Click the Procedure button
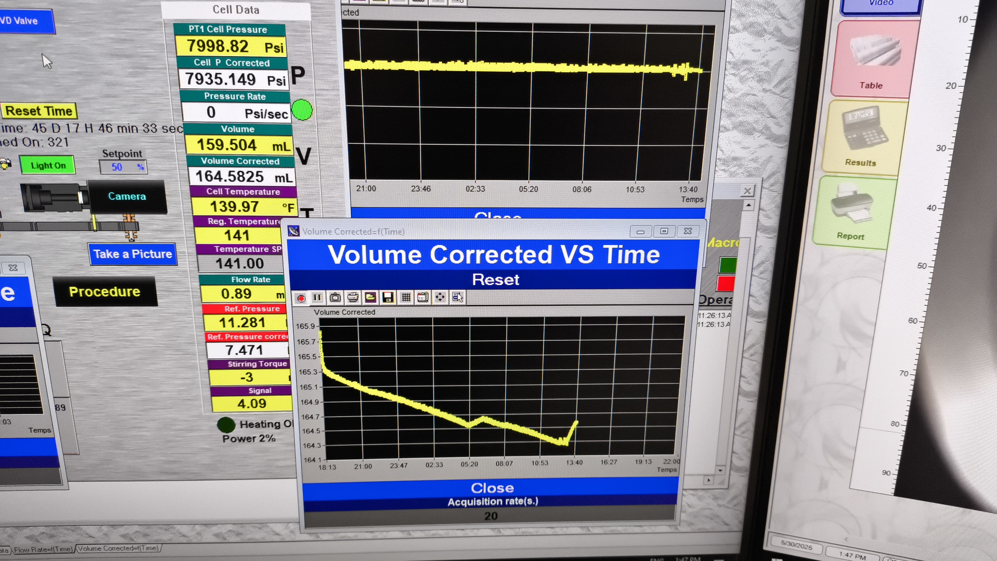997x561 pixels. [x=104, y=291]
